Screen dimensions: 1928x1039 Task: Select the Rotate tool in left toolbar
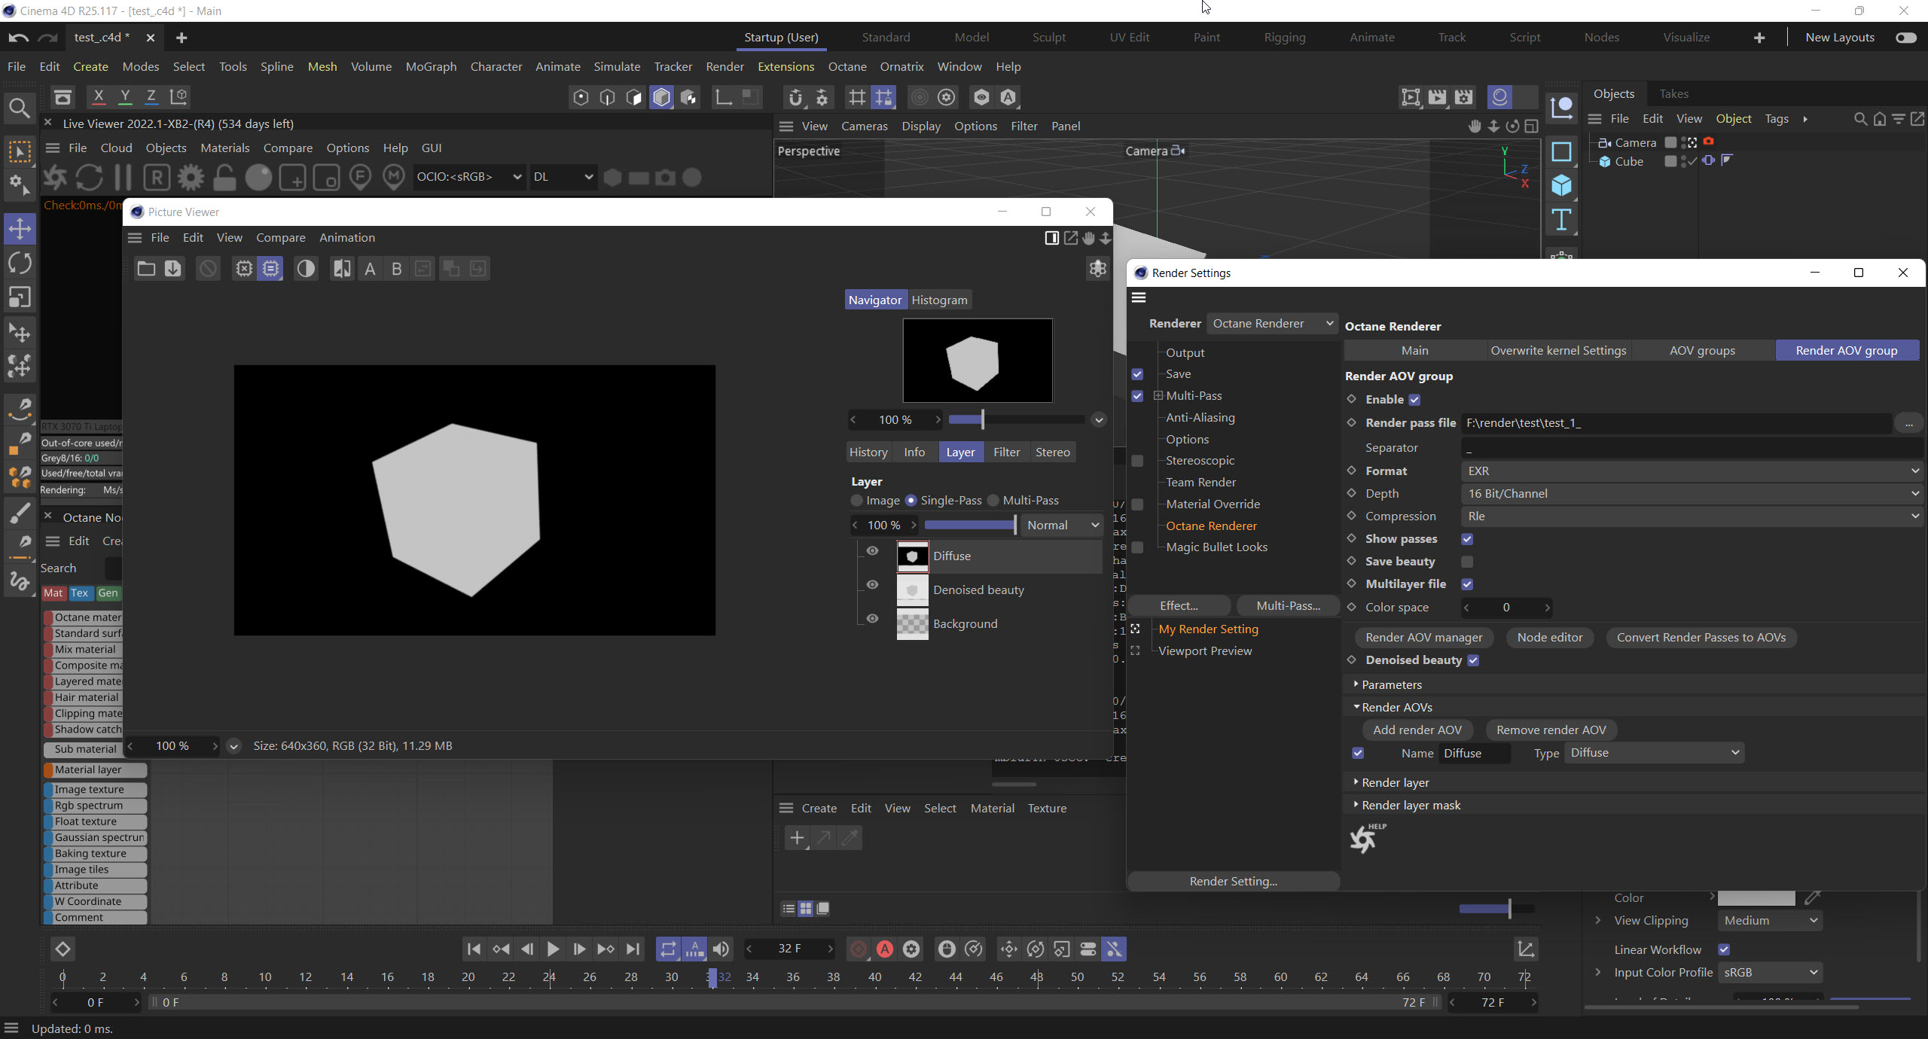coord(20,264)
